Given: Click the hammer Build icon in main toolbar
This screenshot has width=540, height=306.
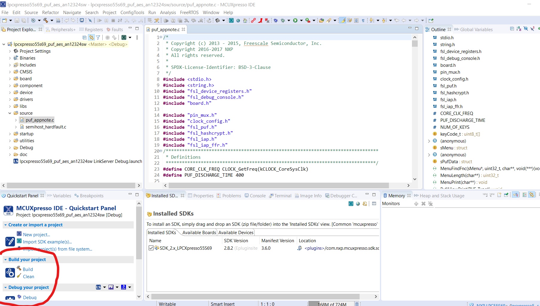Looking at the screenshot, I should (x=45, y=20).
